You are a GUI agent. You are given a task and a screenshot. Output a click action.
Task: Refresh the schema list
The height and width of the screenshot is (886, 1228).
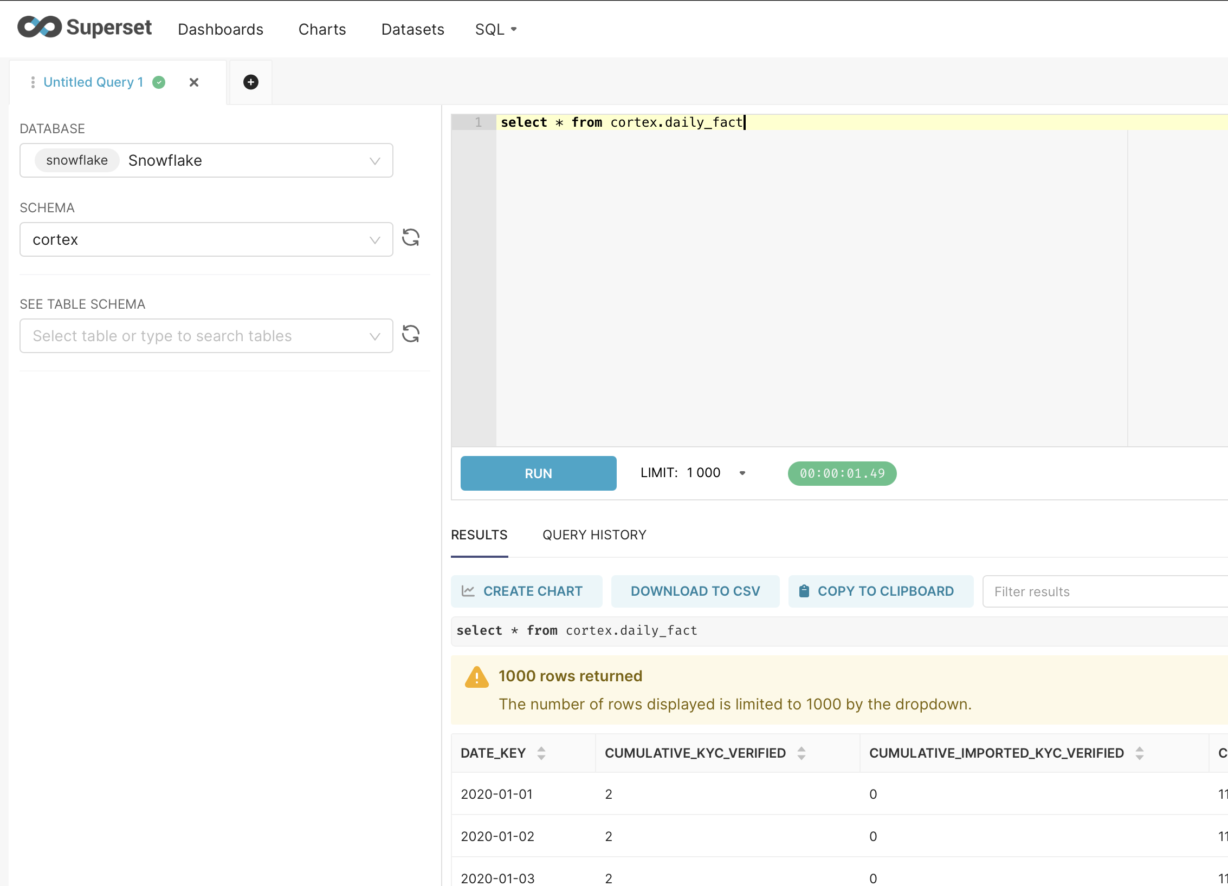coord(411,237)
